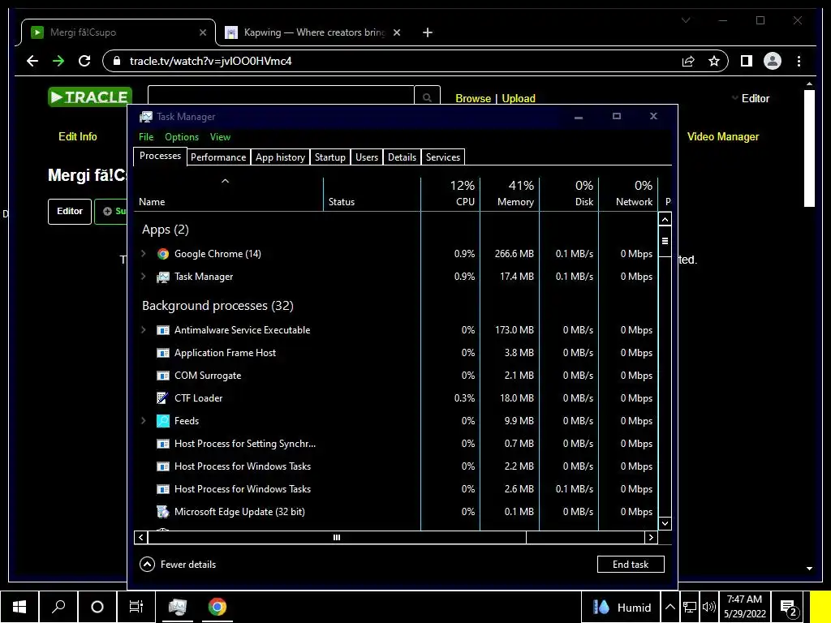Click the green forward arrow in Chrome
831x623 pixels.
click(x=58, y=61)
